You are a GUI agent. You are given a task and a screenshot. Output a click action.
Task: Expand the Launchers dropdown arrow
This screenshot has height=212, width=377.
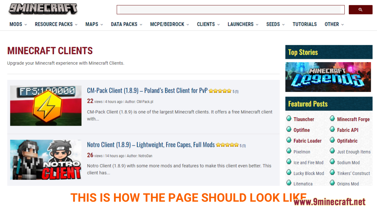257,24
